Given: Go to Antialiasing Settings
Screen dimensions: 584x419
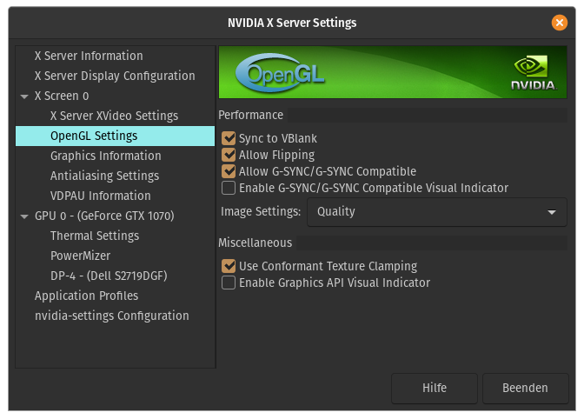Looking at the screenshot, I should pos(104,176).
